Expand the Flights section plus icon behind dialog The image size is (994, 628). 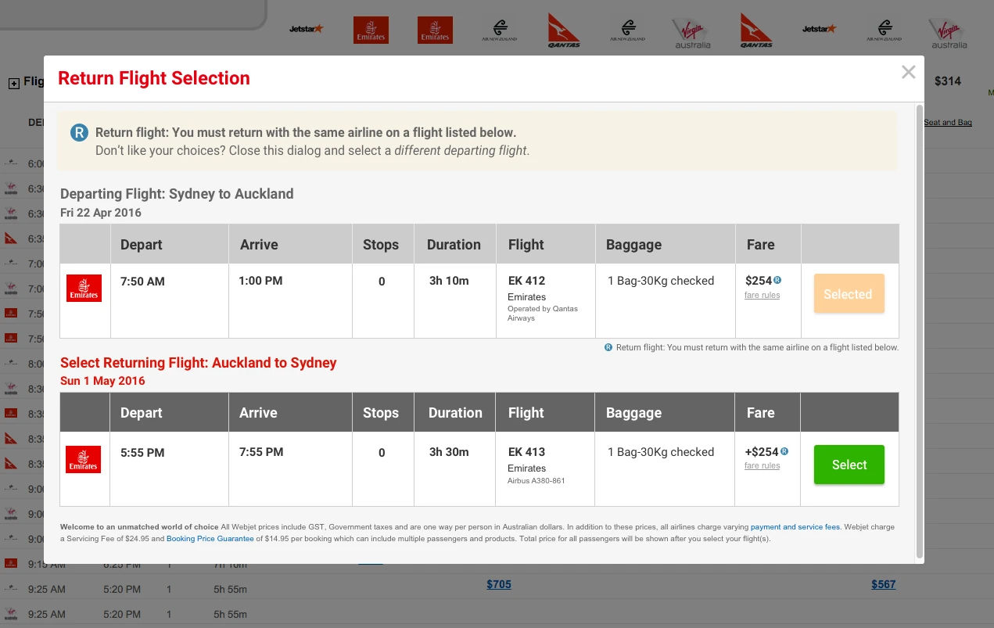pos(13,83)
